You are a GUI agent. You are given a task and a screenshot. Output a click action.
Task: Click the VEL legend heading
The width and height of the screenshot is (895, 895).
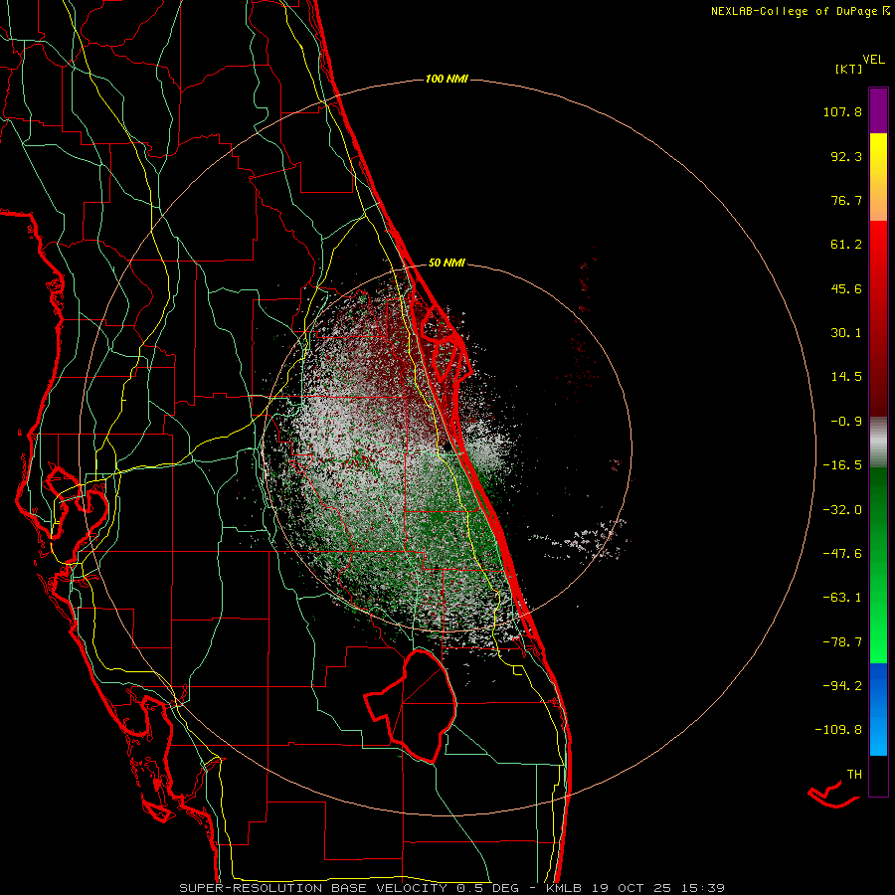coord(874,60)
